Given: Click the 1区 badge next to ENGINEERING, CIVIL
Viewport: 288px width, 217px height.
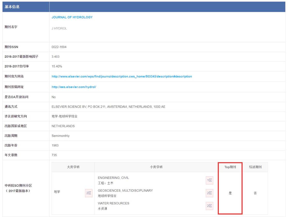Looking at the screenshot, I should tap(209, 180).
